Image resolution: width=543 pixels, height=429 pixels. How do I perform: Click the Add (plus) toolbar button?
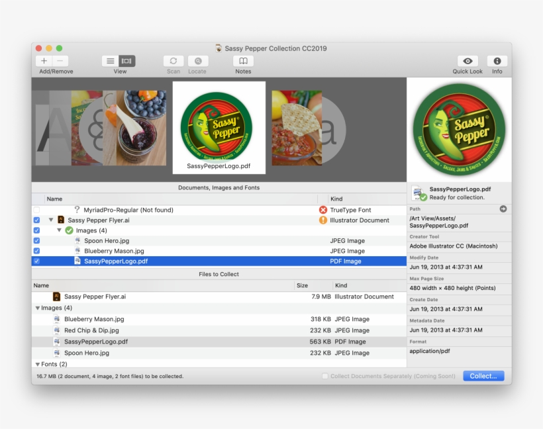[44, 61]
